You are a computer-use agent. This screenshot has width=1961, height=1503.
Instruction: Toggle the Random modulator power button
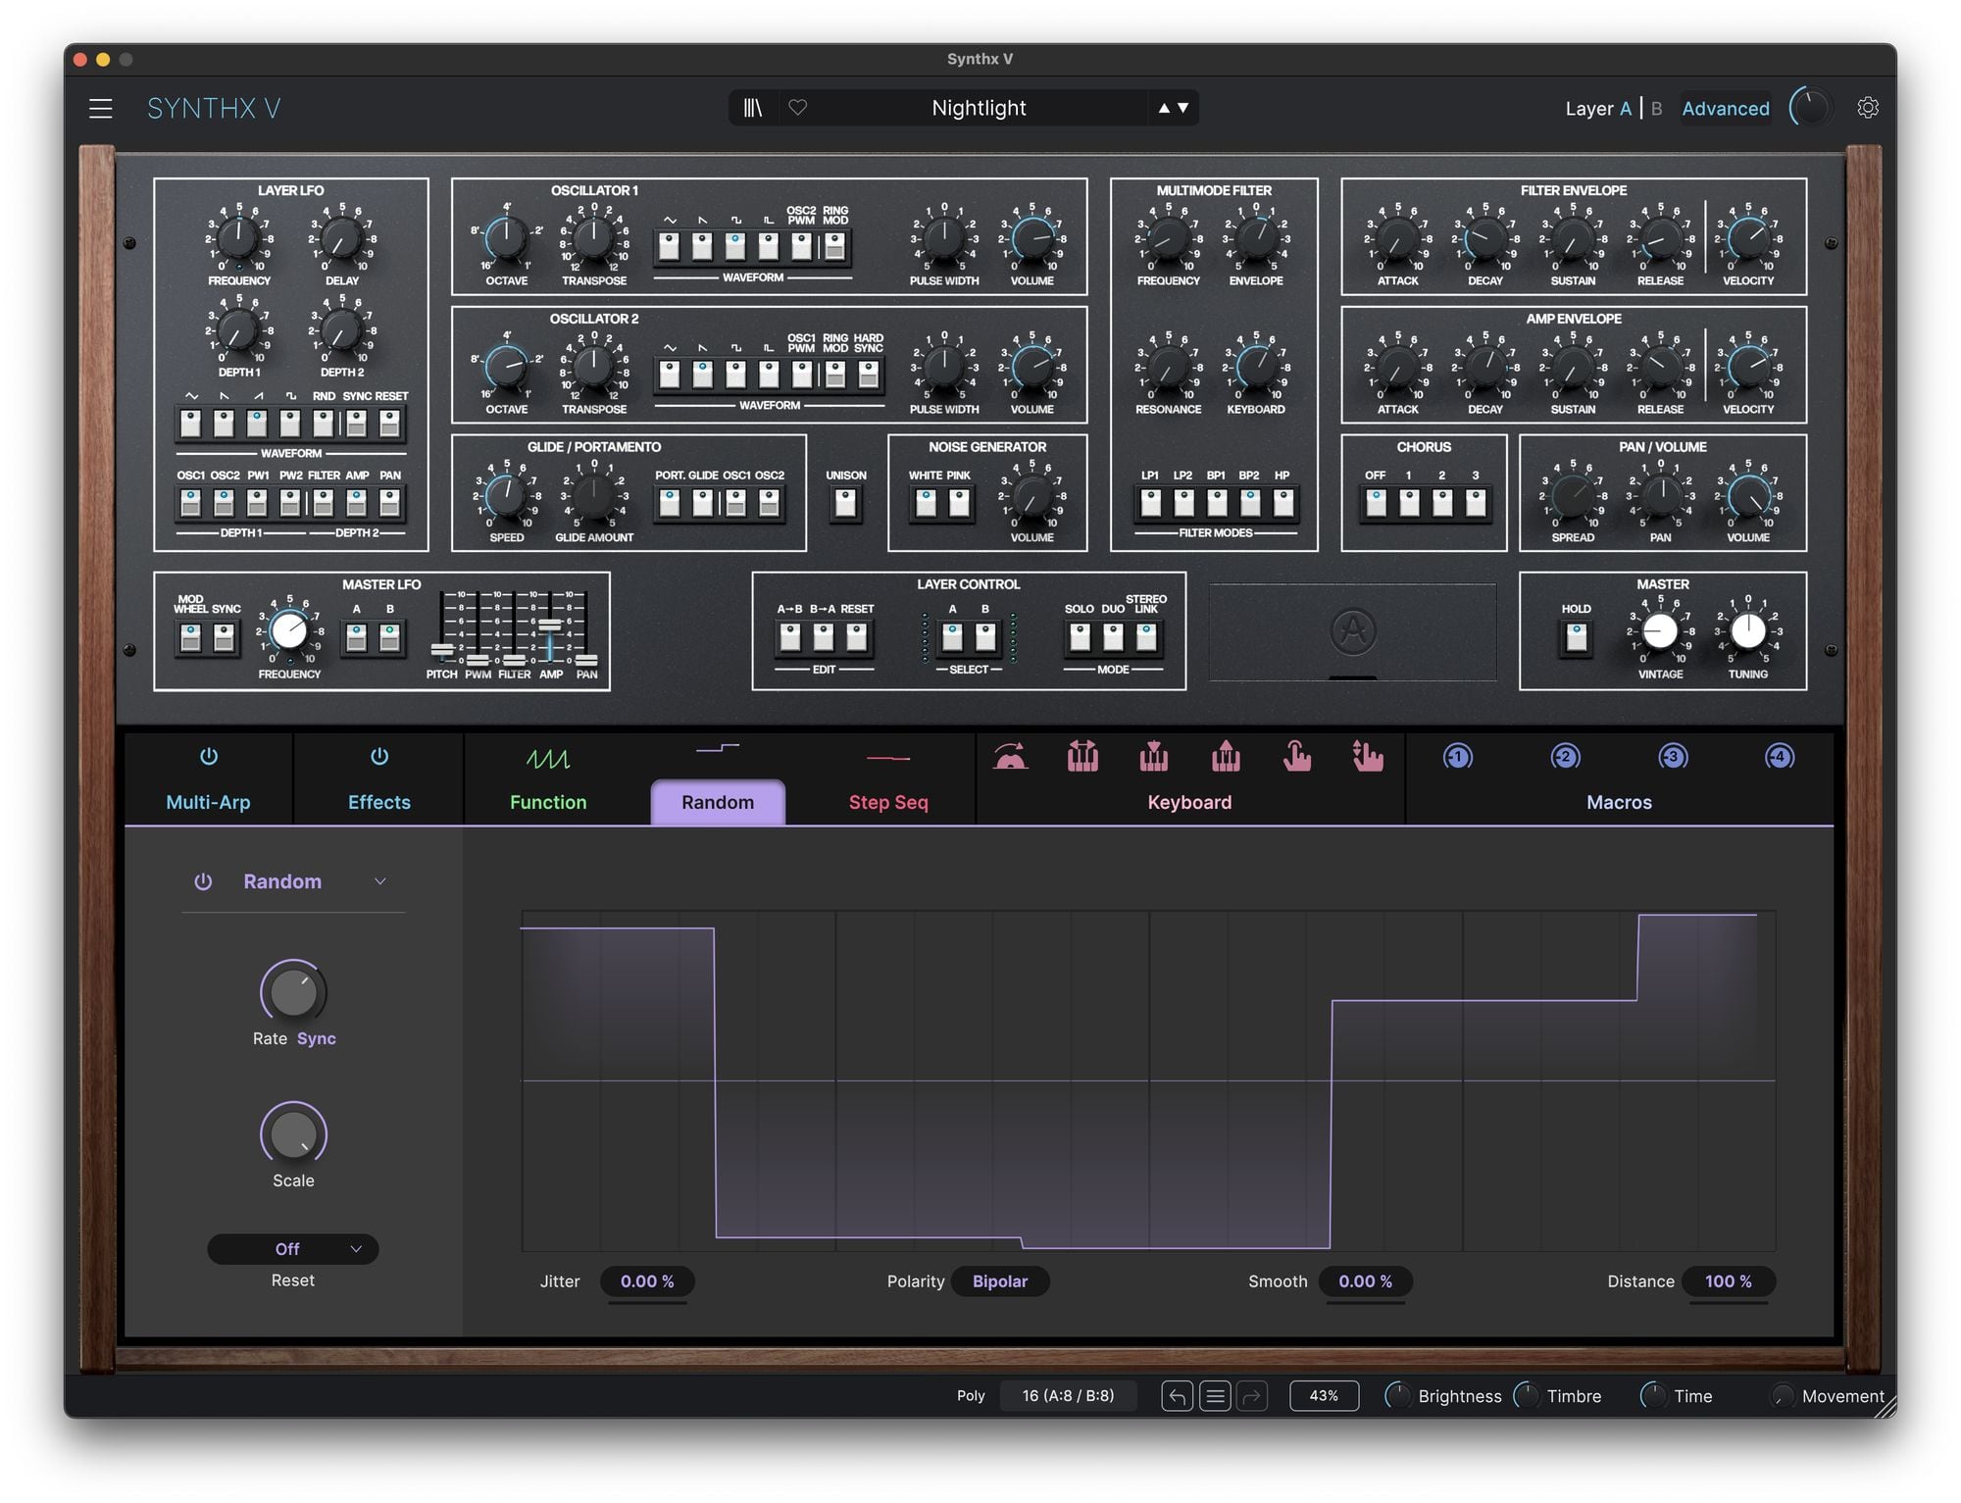click(x=203, y=881)
